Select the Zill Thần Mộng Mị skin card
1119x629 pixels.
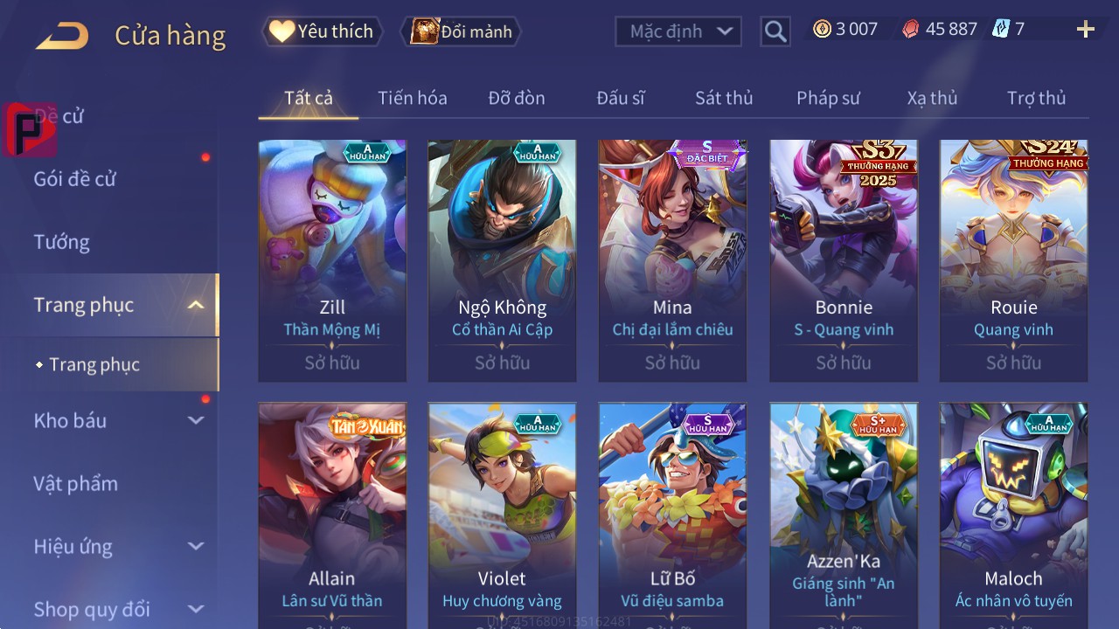(332, 260)
